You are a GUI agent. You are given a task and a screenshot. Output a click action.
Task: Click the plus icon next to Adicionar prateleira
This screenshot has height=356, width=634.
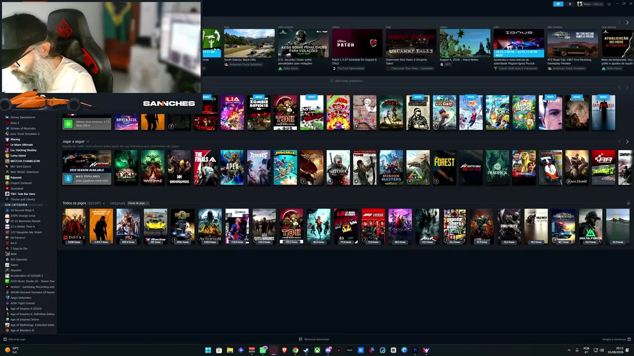[x=331, y=81]
